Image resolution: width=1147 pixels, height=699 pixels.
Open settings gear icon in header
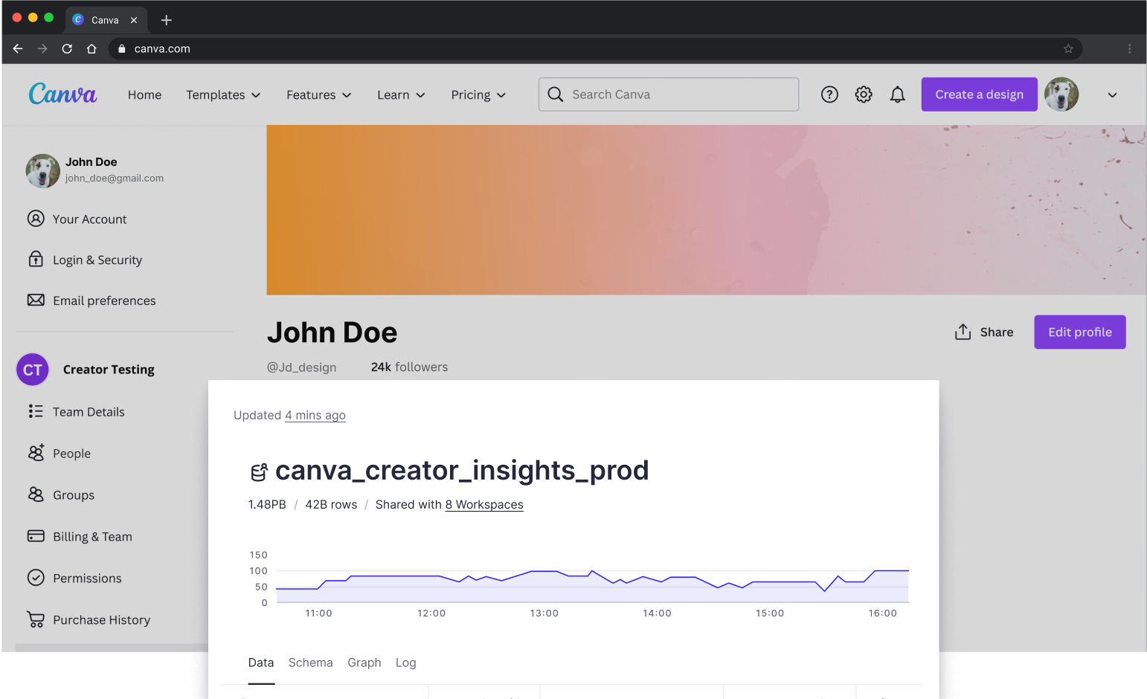864,94
